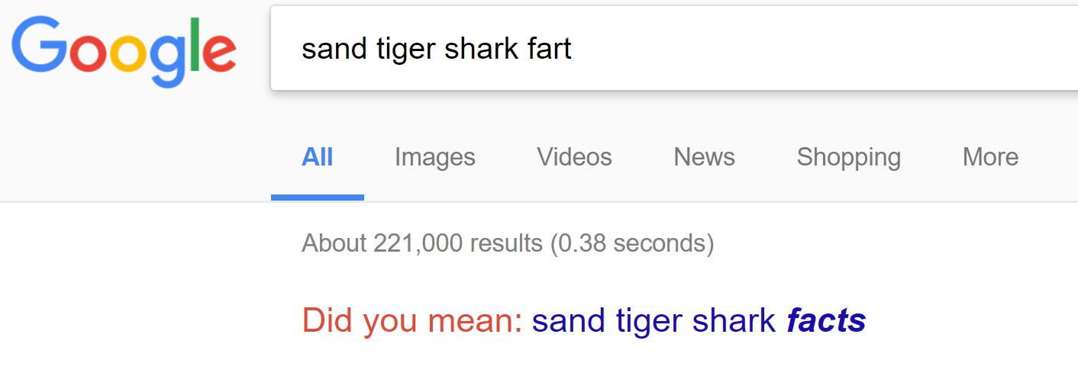This screenshot has height=376, width=1078.
Task: Click the red "Did you mean:" label
Action: pos(412,320)
